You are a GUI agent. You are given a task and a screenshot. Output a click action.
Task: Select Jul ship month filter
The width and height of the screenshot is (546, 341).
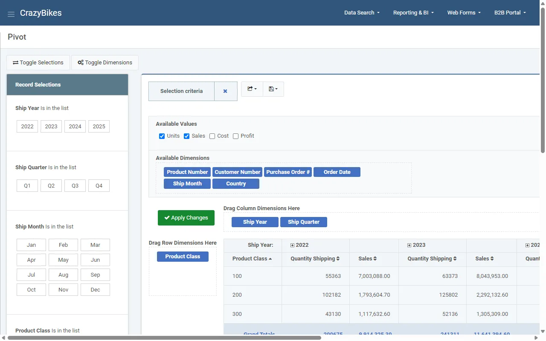31,275
